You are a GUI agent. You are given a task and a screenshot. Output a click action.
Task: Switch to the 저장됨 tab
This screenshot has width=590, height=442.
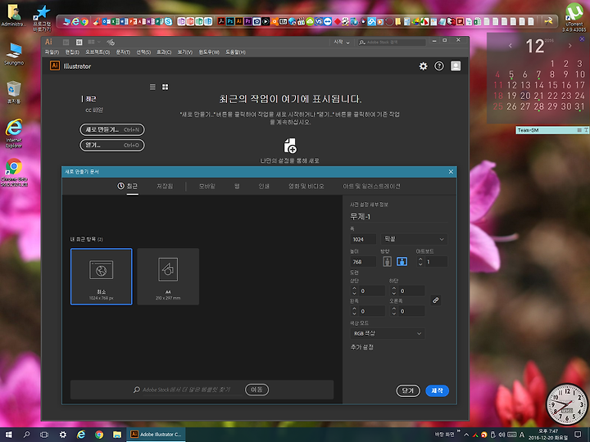tap(165, 186)
